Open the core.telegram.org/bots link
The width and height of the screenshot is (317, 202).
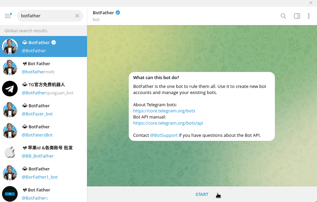tap(164, 111)
